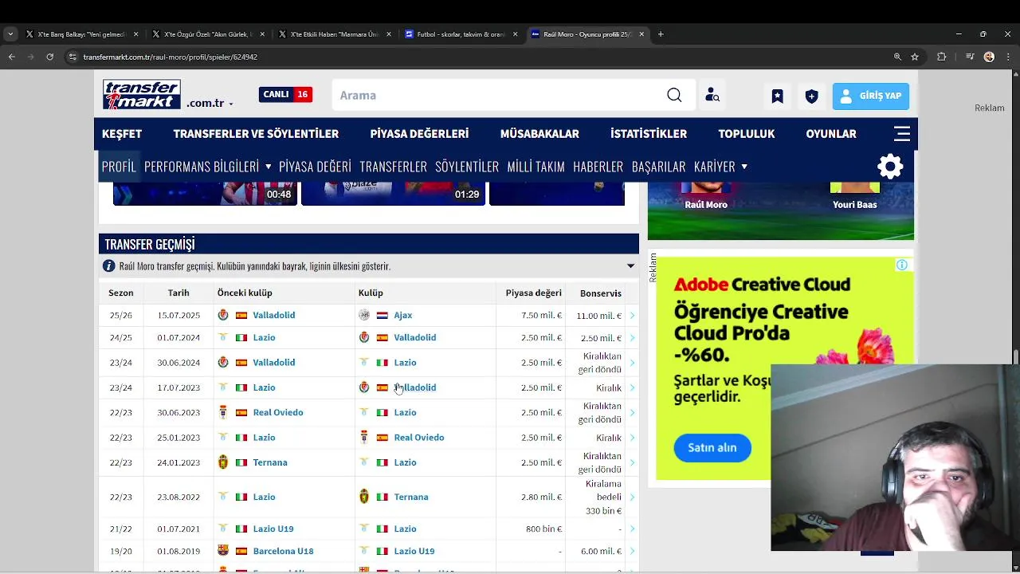Screen dimensions: 1020x574
Task: Open the Keşfet menu
Action: click(122, 134)
